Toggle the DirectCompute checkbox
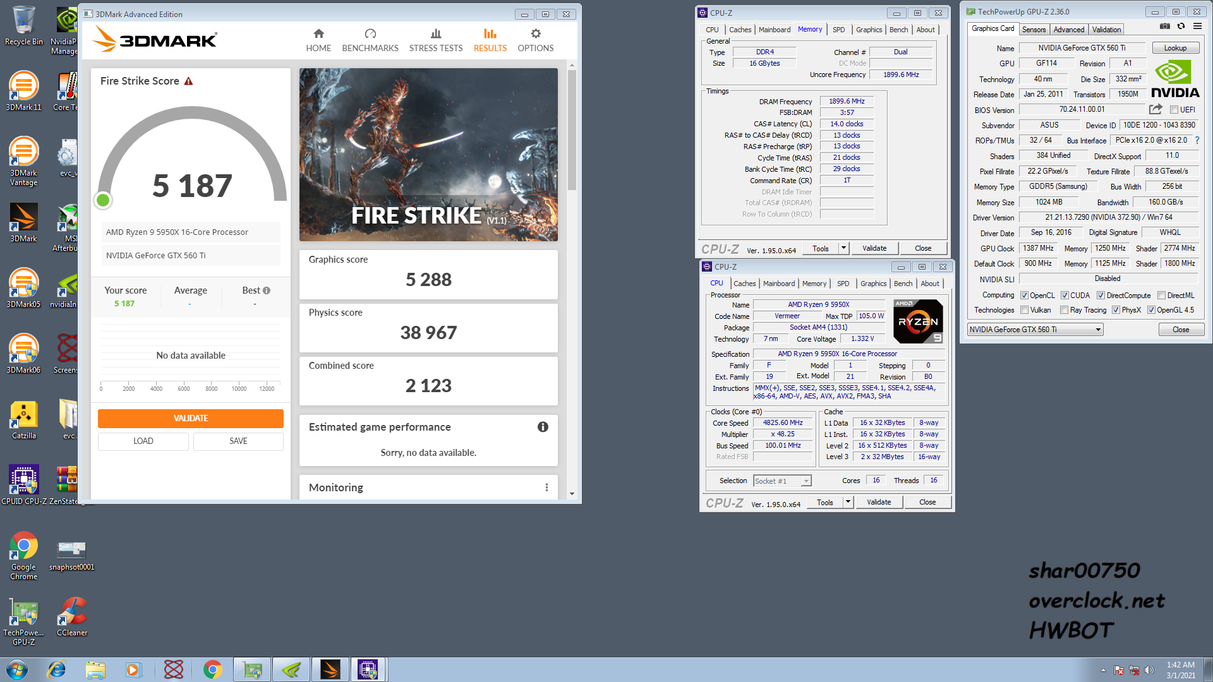1213x682 pixels. tap(1101, 296)
